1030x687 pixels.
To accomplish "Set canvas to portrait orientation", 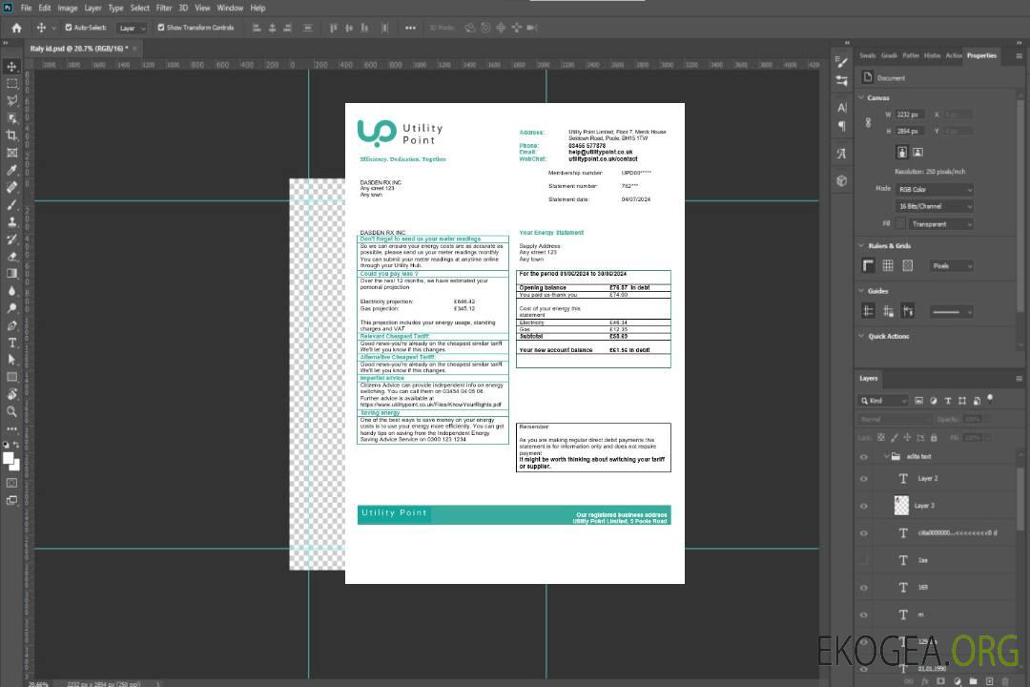I will pos(902,153).
